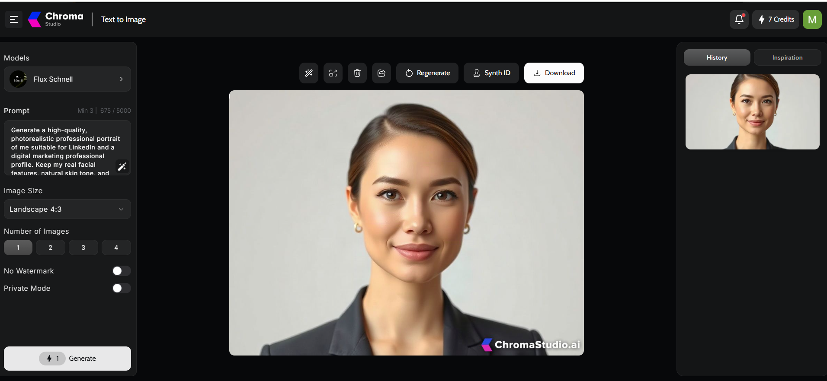Click the 675 / 5000 character count
Viewport: 827px width, 381px height.
[x=115, y=111]
